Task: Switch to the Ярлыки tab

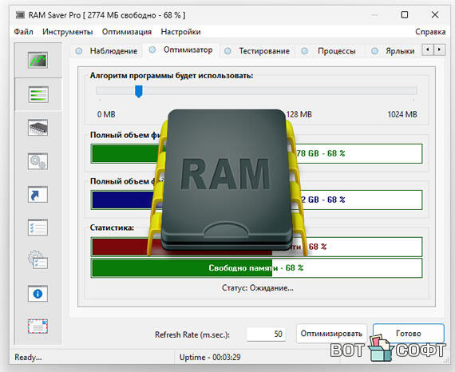Action: pyautogui.click(x=393, y=51)
